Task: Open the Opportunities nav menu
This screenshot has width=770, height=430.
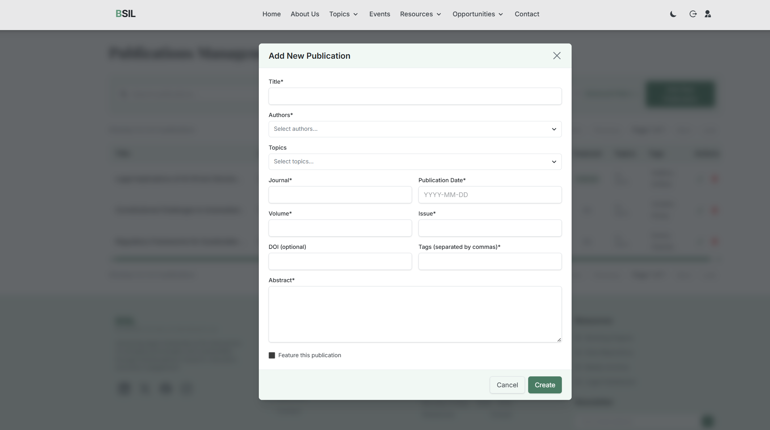Action: 477,14
